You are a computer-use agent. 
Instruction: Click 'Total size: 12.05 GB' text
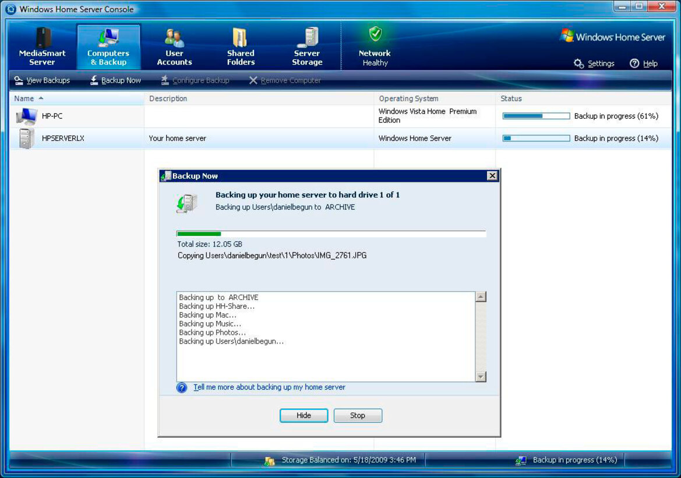(210, 244)
